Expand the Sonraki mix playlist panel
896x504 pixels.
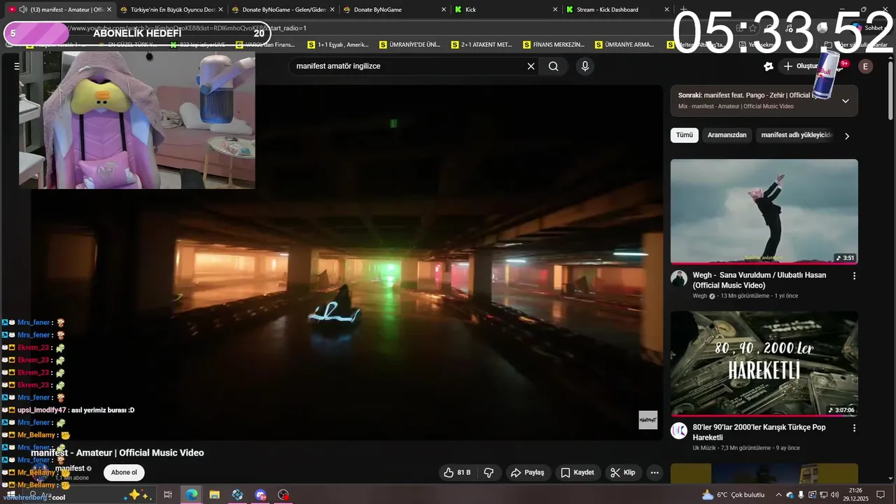point(845,101)
